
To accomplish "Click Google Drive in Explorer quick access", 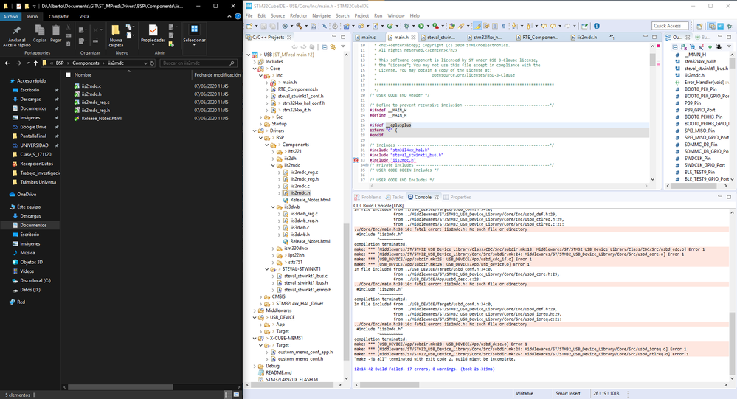I will tap(33, 127).
